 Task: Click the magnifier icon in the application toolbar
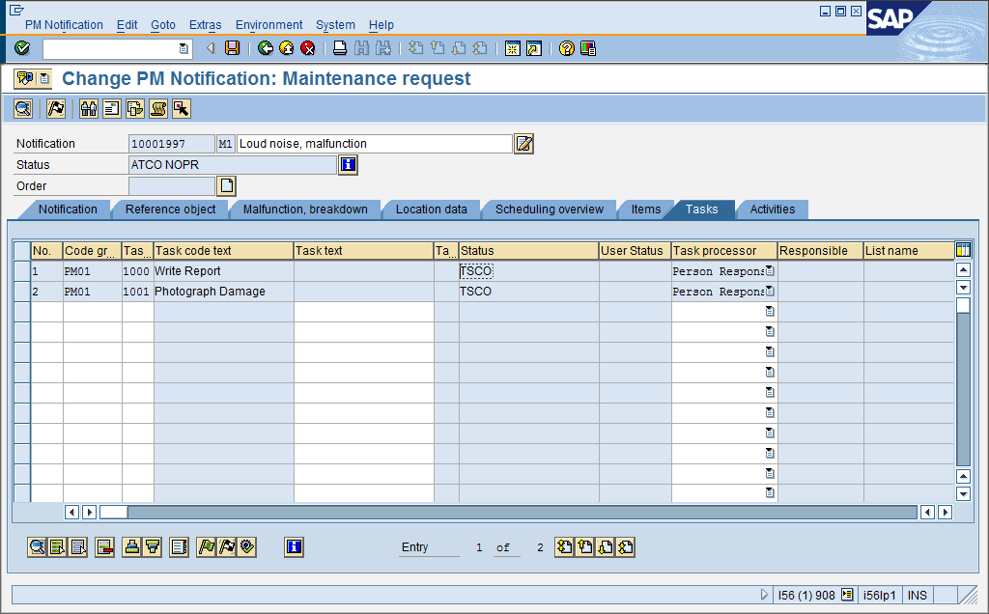23,109
